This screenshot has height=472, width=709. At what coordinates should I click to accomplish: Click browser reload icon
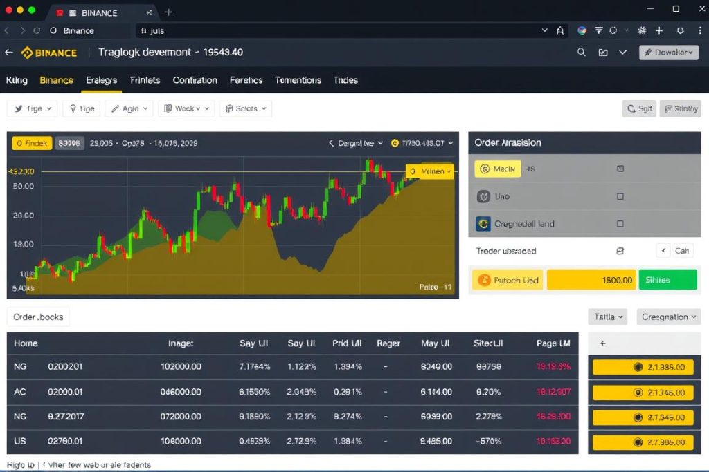click(x=37, y=30)
